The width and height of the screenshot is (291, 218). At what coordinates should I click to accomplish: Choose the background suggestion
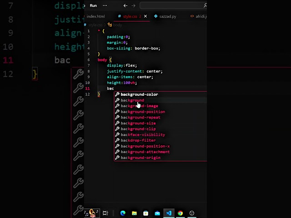click(161, 100)
